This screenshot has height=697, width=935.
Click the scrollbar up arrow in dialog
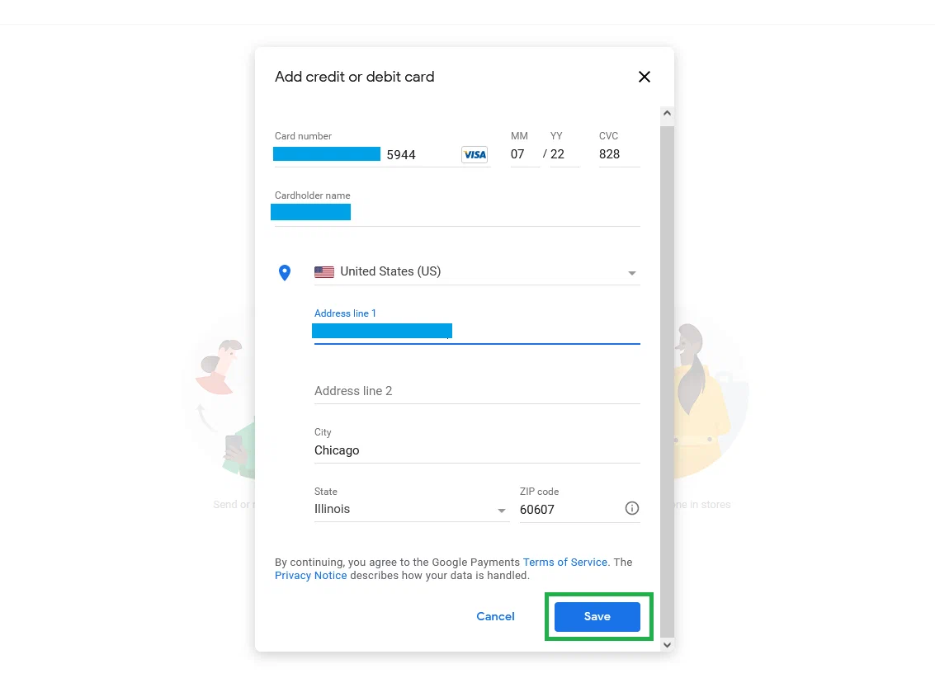pyautogui.click(x=667, y=113)
